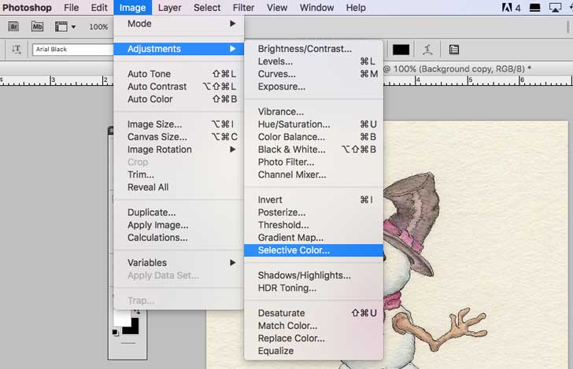The image size is (573, 369).
Task: Select Brightness/Contrast adjustment
Action: pyautogui.click(x=313, y=49)
